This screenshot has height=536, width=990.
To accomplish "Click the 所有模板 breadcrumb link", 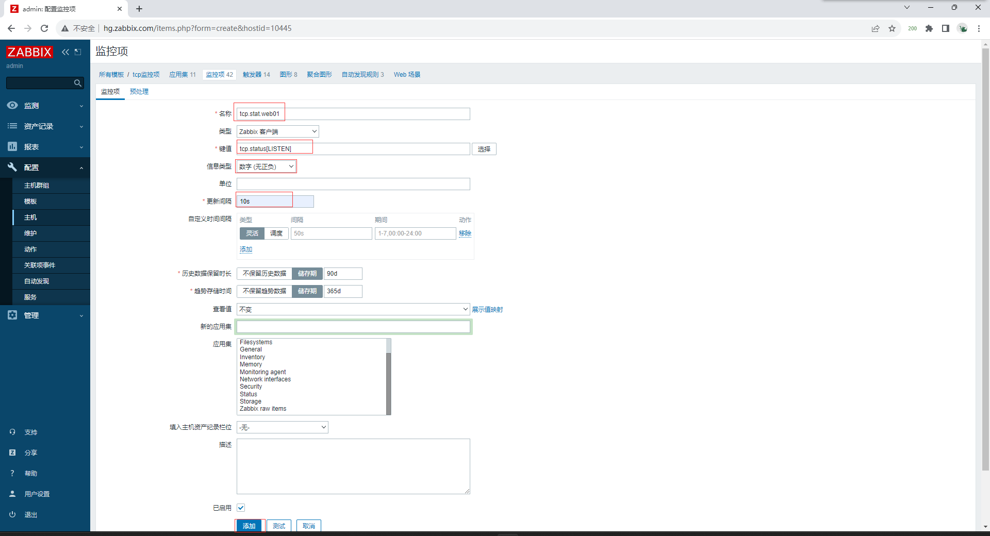I will pyautogui.click(x=111, y=75).
